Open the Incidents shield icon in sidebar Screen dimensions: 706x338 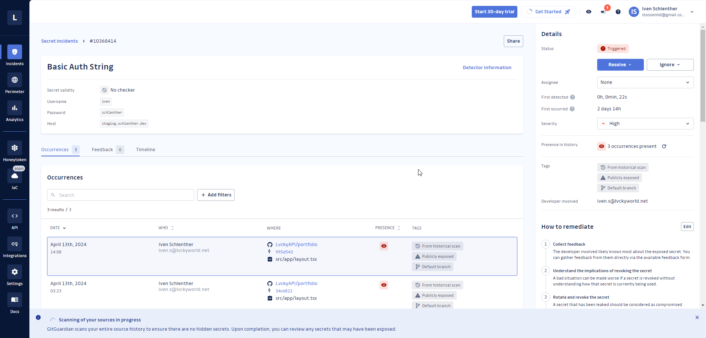tap(15, 52)
